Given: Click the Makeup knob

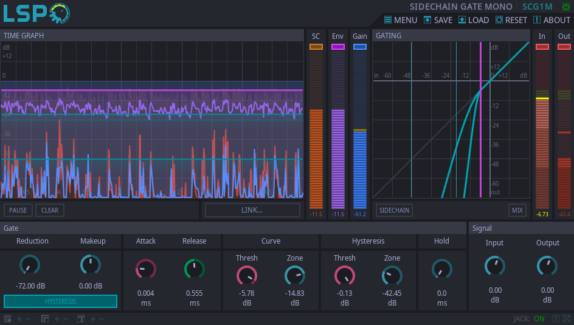Looking at the screenshot, I should click(91, 265).
